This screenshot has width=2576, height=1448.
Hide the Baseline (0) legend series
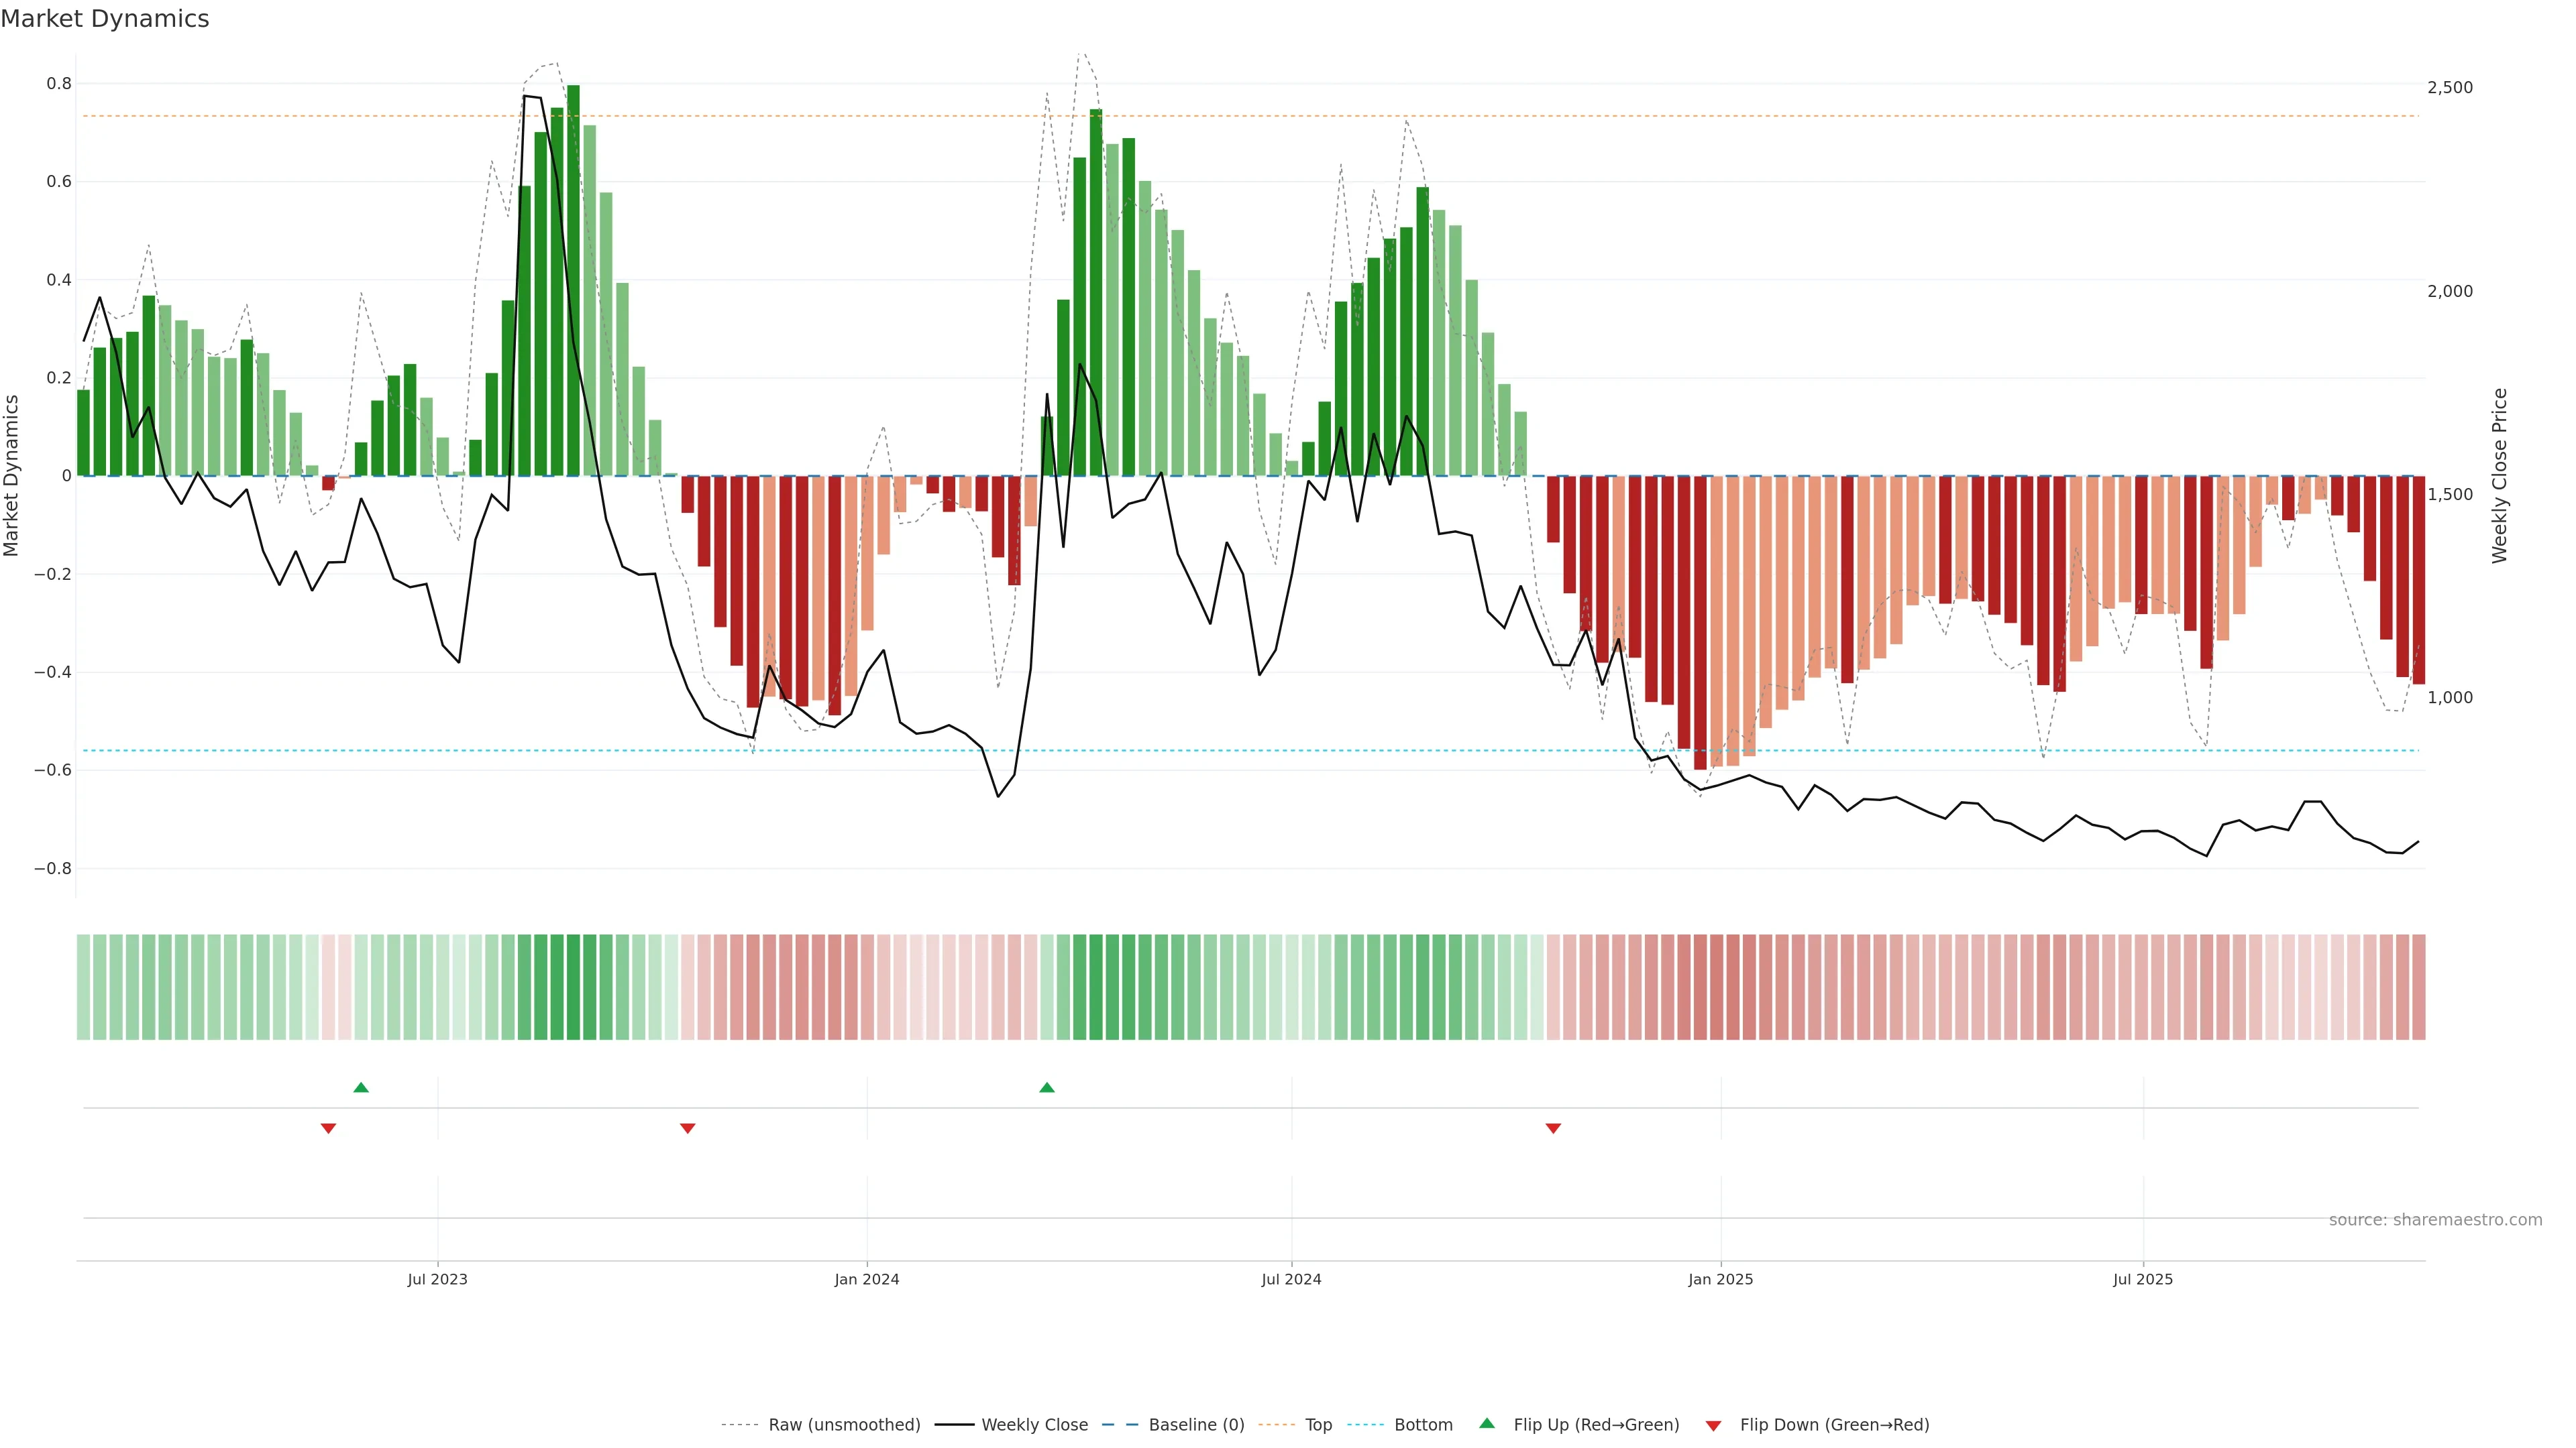point(1196,1425)
